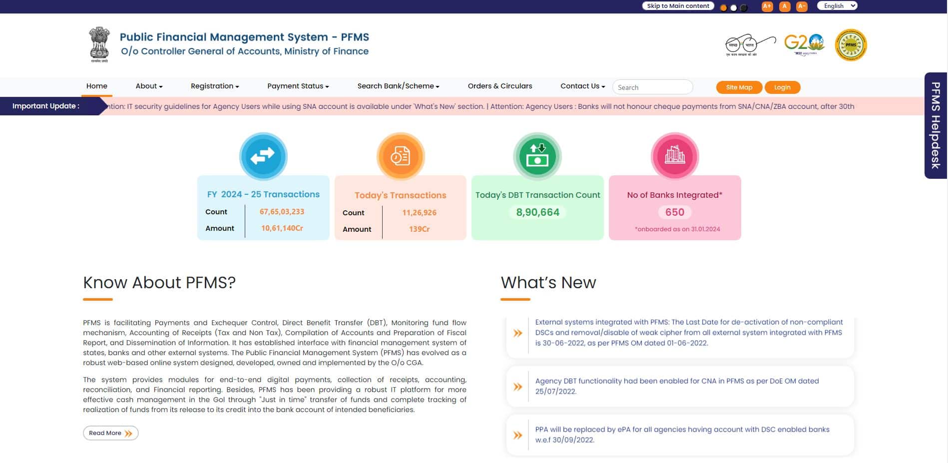Increase font size with A+ button

click(767, 6)
